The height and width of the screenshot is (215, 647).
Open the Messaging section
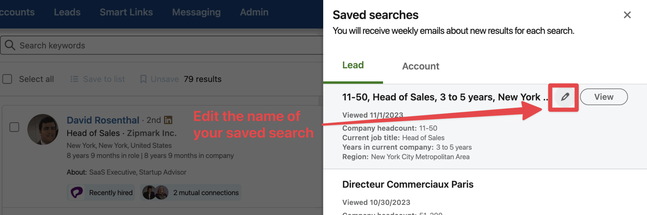[196, 12]
